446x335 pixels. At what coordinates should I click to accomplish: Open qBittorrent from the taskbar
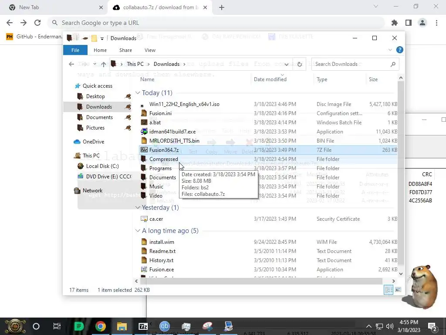(164, 326)
